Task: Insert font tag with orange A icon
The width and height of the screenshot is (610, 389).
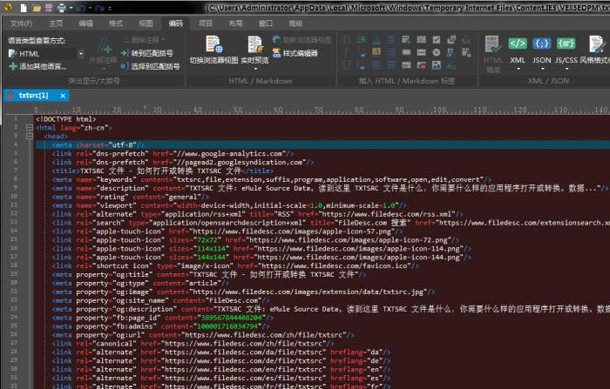Action: pos(376,51)
